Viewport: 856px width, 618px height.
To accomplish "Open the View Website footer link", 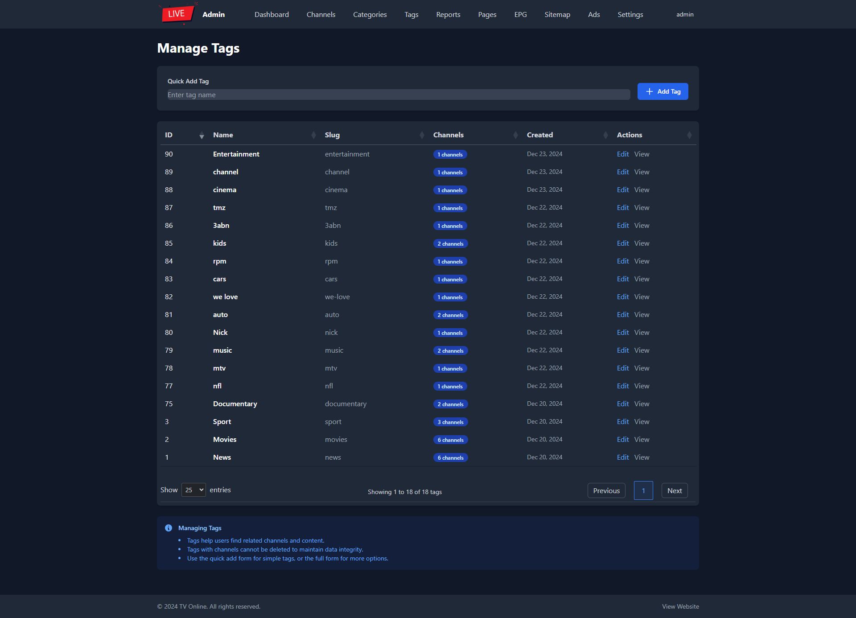I will tap(680, 606).
